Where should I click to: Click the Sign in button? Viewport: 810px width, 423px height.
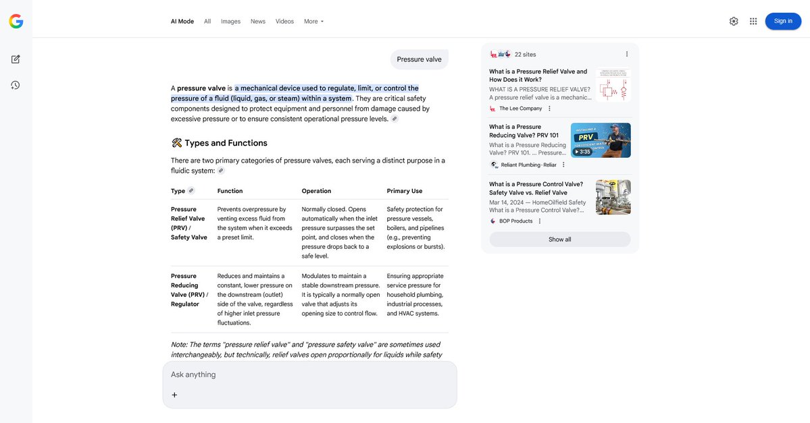782,21
